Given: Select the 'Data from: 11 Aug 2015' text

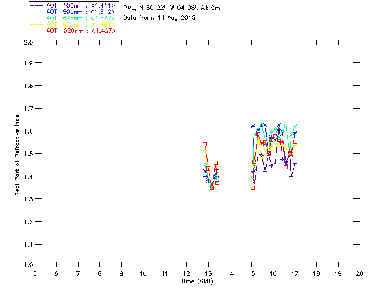Looking at the screenshot, I should point(160,18).
